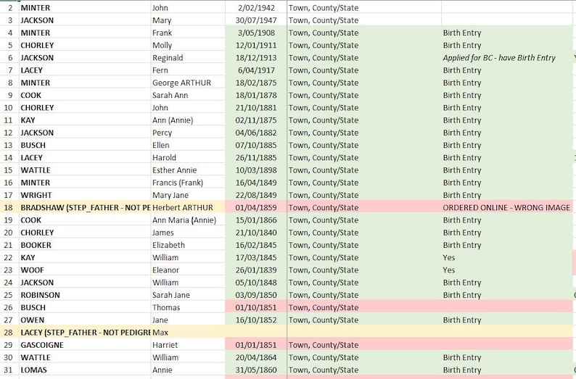
Task: Select the surname cell OWEN
Action: click(x=85, y=320)
